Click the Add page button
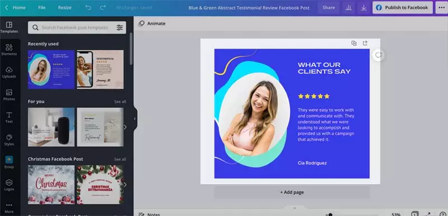 pos(292,193)
